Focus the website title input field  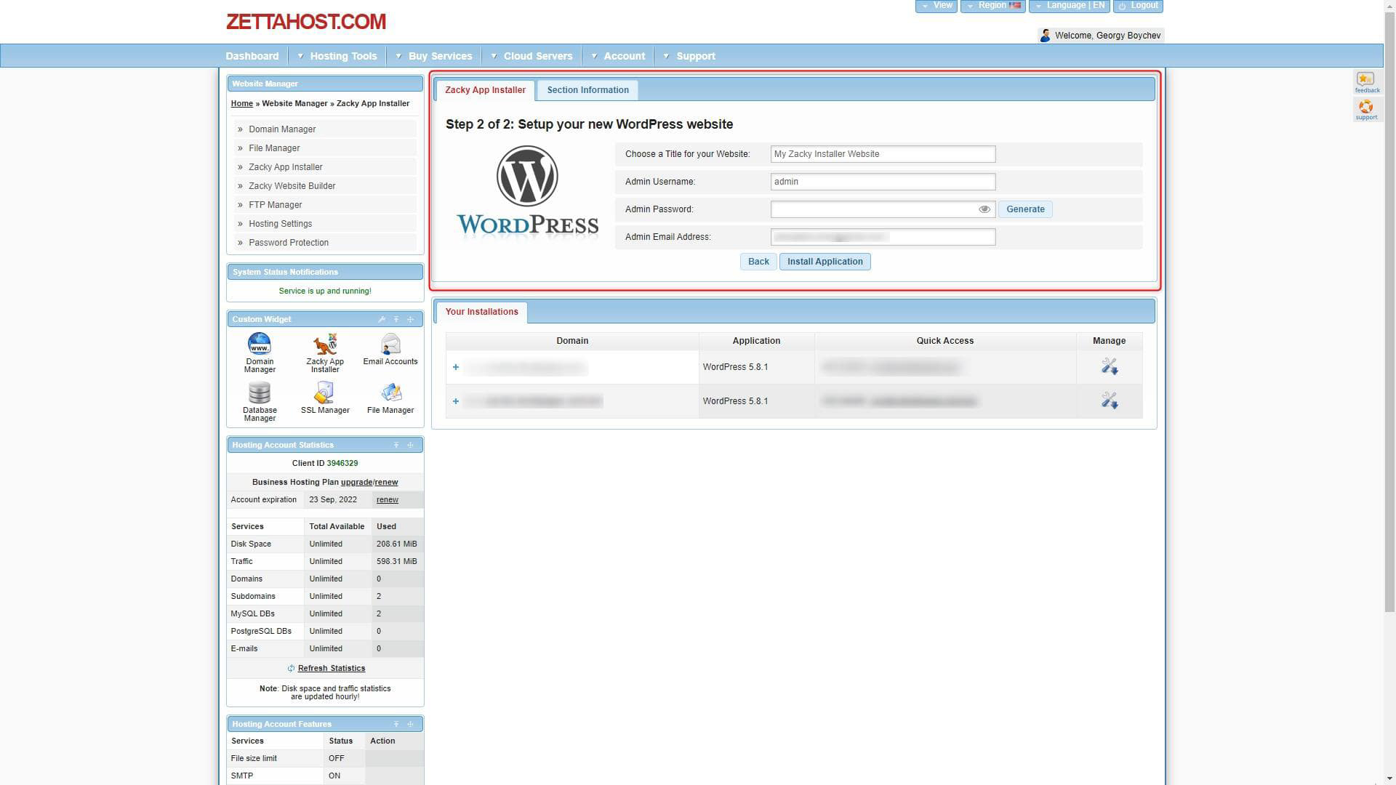pyautogui.click(x=883, y=154)
